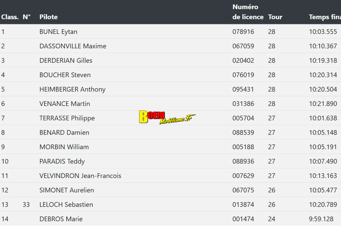Screen dimensions: 341x230
Task: Click the Boeri Modélisme.fr logo watermark
Action: [167, 117]
